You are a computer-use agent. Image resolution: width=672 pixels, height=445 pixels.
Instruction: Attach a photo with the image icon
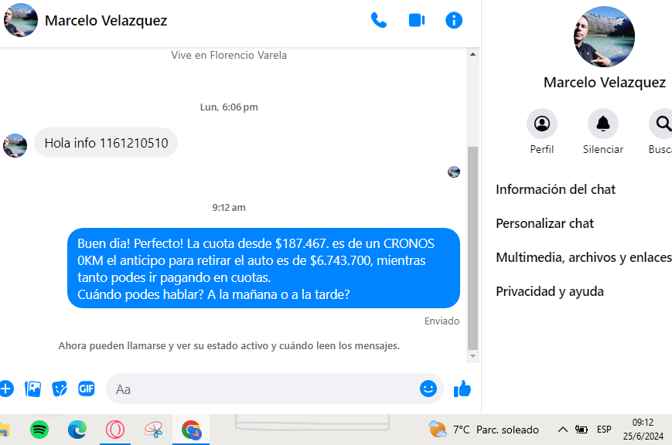coord(33,389)
